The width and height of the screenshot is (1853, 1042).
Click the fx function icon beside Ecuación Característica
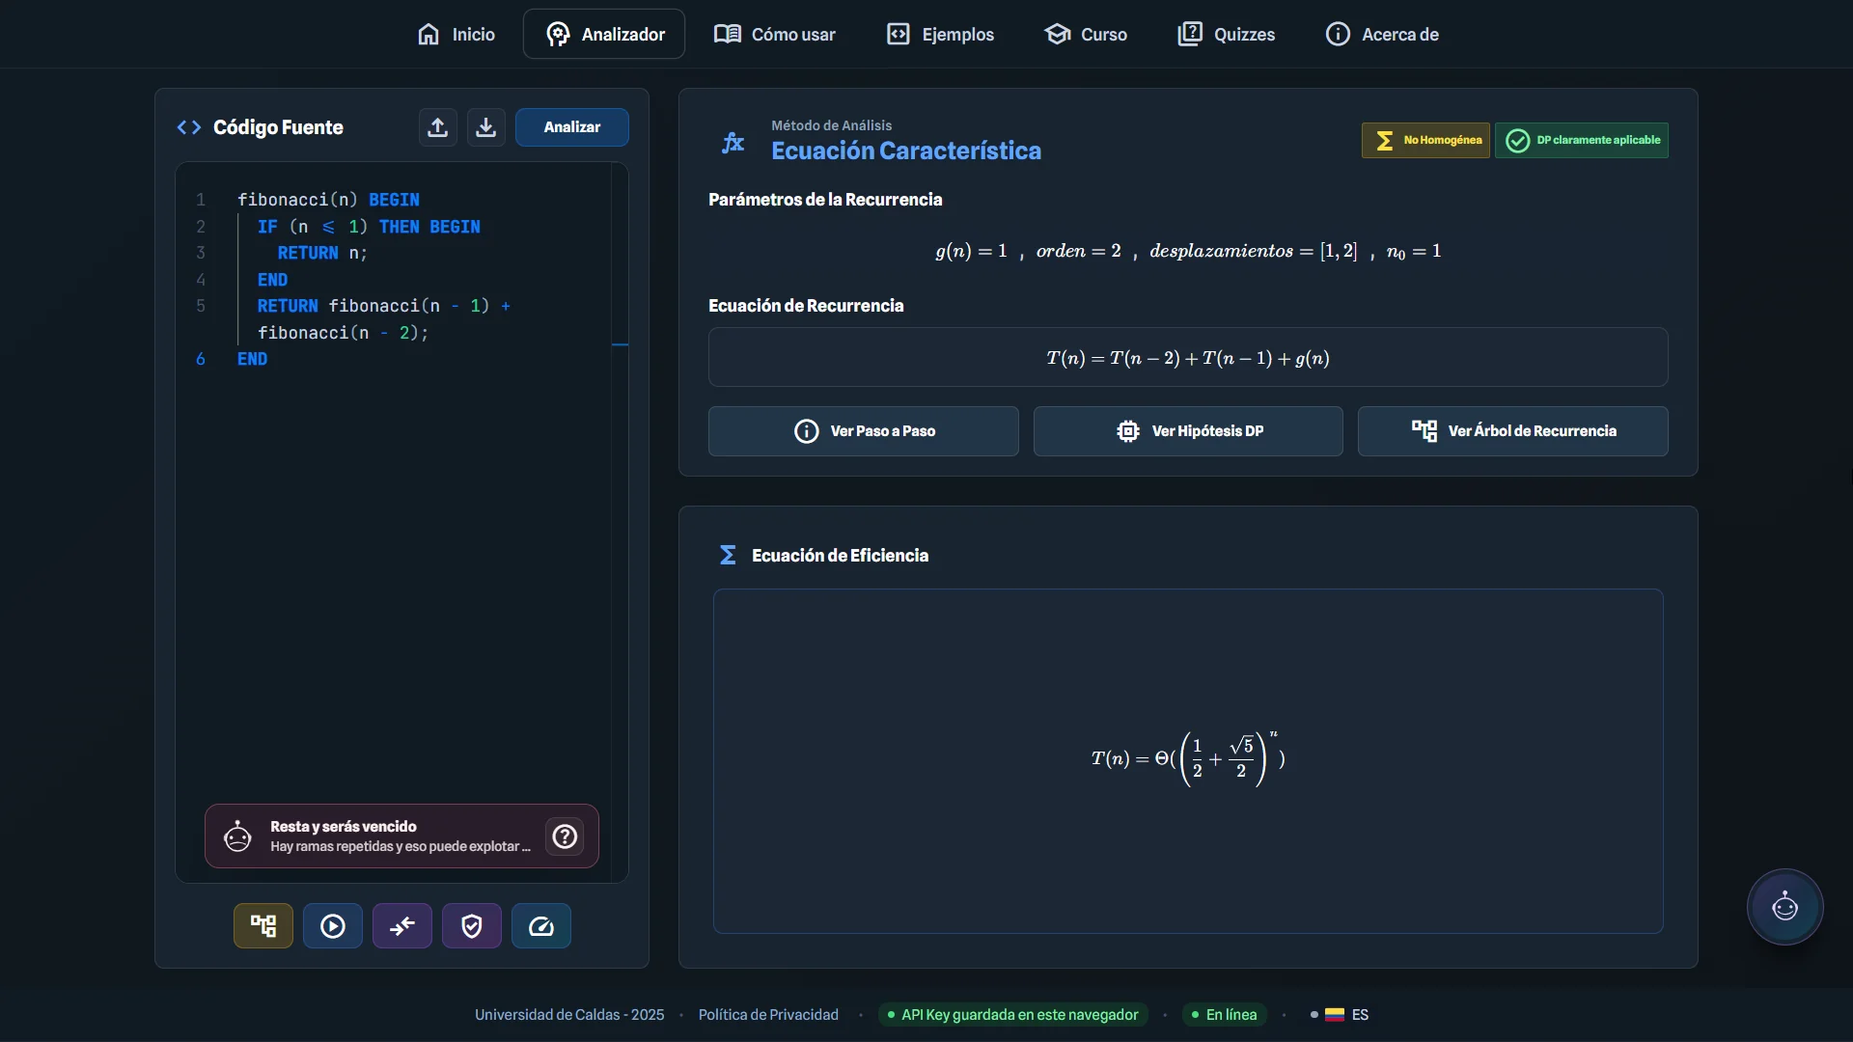coord(733,143)
